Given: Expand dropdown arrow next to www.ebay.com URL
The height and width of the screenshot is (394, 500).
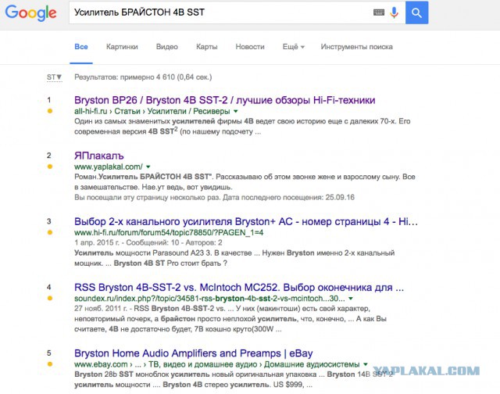Looking at the screenshot, I should point(366,364).
